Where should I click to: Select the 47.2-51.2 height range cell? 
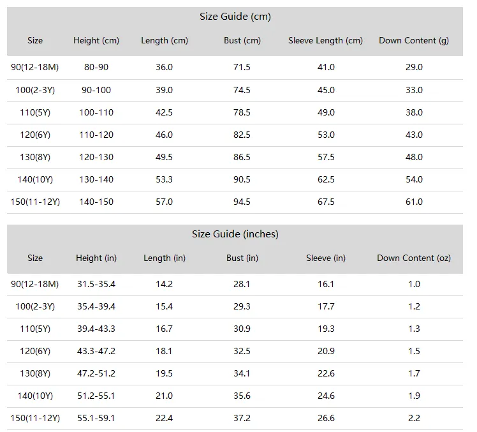(x=96, y=373)
